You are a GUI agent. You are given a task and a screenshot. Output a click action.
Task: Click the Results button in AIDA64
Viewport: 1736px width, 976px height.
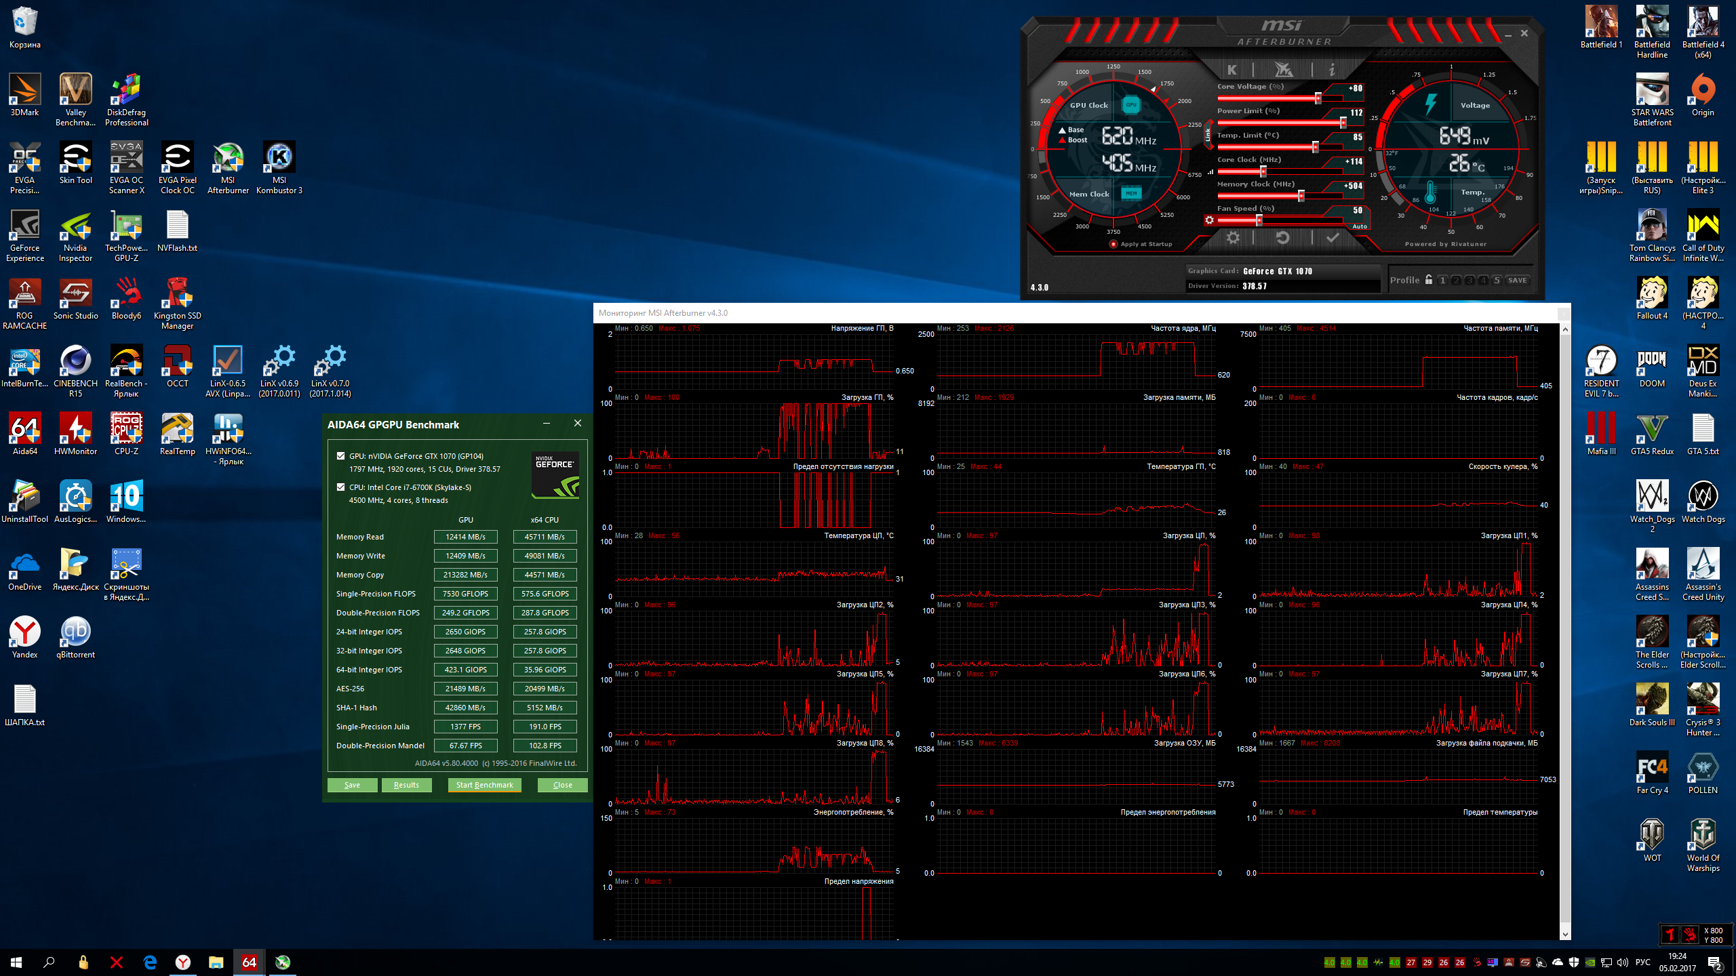pos(406,785)
